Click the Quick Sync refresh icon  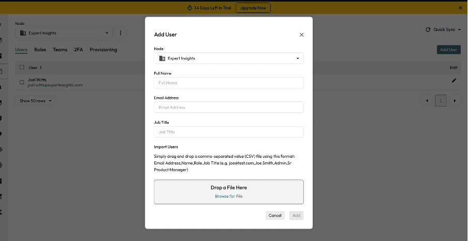pyautogui.click(x=428, y=29)
